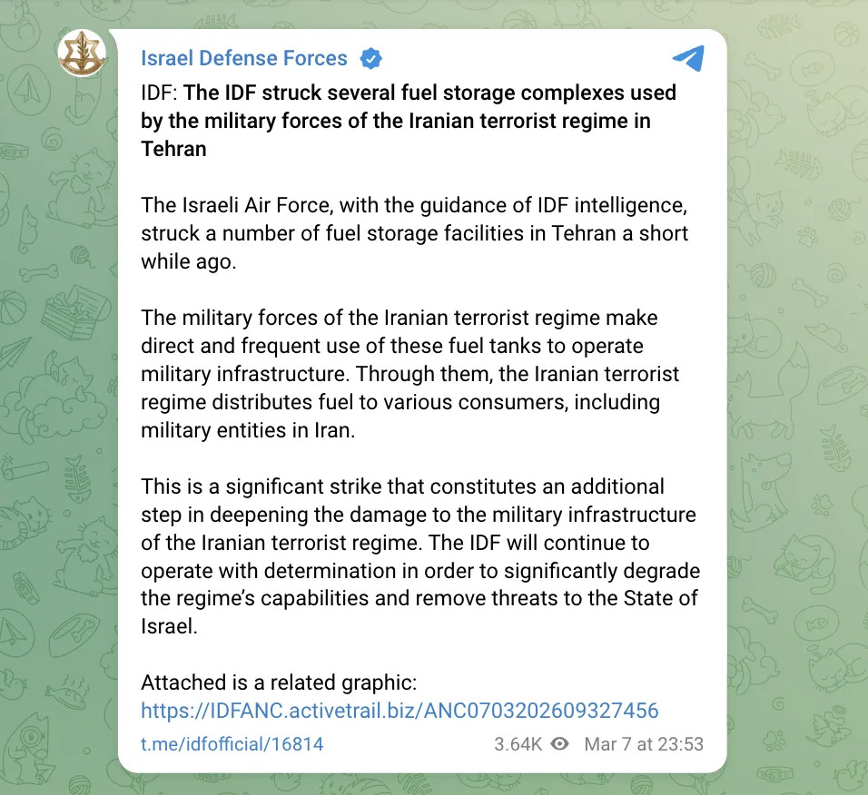The image size is (868, 795).
Task: Click the "Attached is a related graphic:" text
Action: [x=278, y=682]
